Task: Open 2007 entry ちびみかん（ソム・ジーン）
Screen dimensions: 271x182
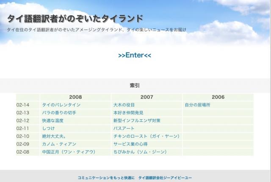Action: (x=140, y=152)
